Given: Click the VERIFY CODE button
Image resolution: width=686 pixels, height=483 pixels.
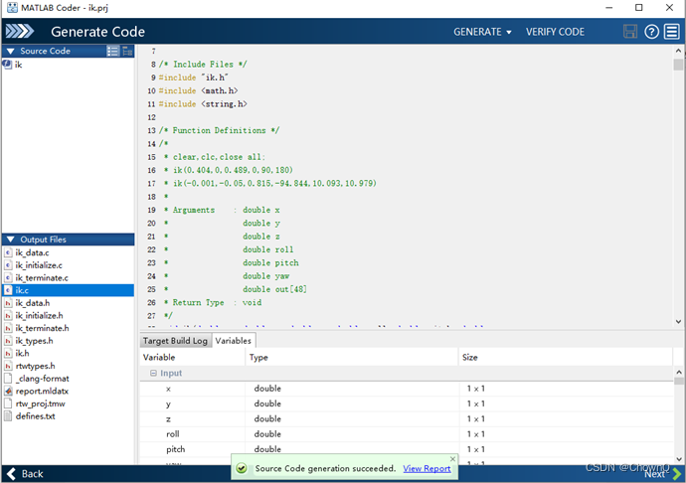Looking at the screenshot, I should point(555,32).
